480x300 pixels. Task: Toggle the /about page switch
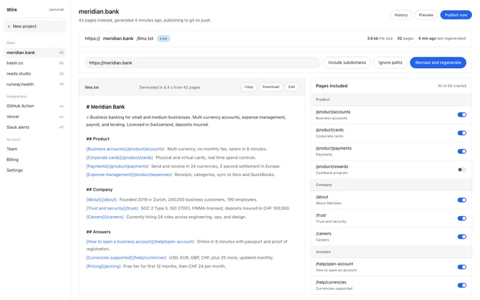461,200
